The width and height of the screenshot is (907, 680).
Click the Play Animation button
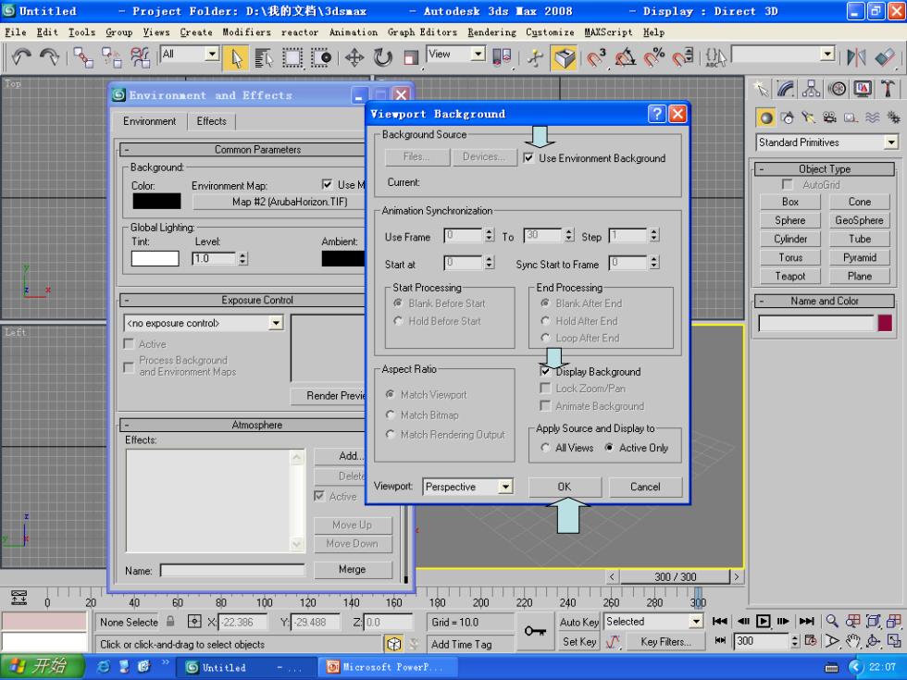763,621
